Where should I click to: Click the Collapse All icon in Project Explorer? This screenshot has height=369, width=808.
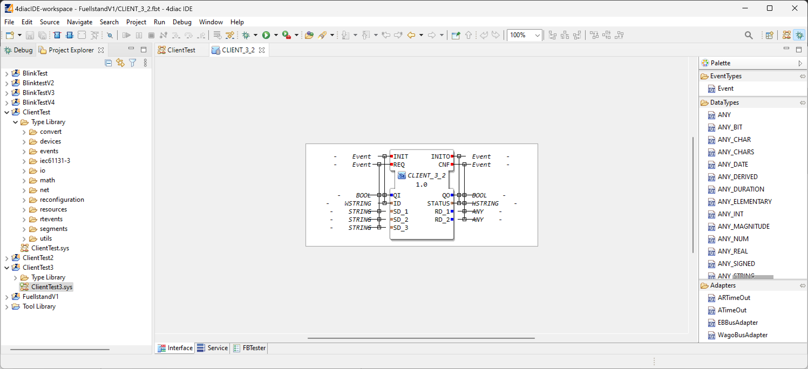tap(108, 63)
